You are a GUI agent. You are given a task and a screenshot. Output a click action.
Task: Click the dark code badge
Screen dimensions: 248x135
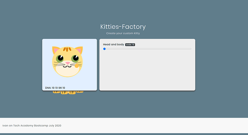tap(130, 45)
